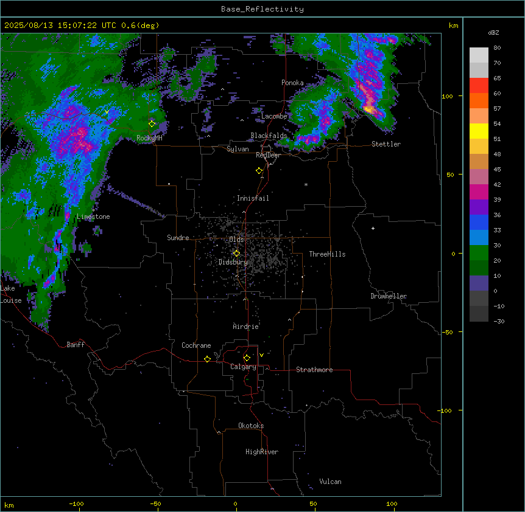Click the Sundre label
Viewport: 525px width, 512px height.
click(x=178, y=238)
